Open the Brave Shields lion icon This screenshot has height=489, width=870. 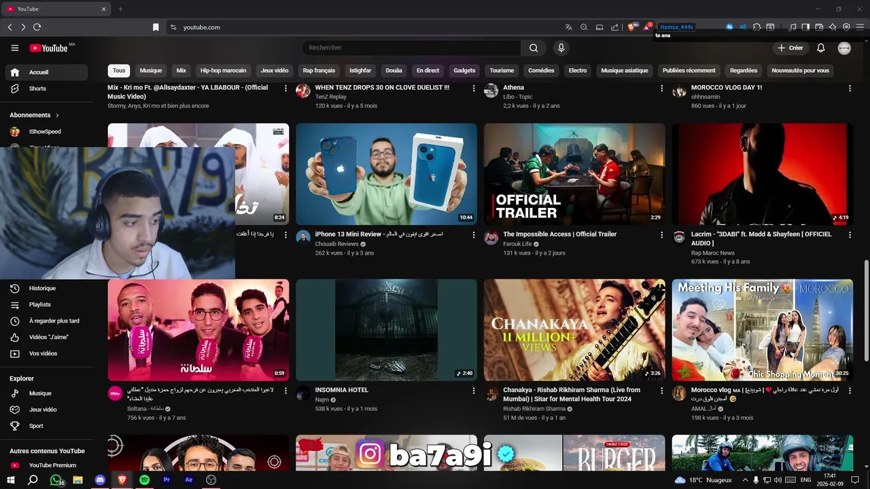pyautogui.click(x=631, y=27)
